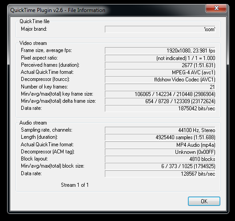
Task: Select the Number of key frames field
Action: click(160, 87)
